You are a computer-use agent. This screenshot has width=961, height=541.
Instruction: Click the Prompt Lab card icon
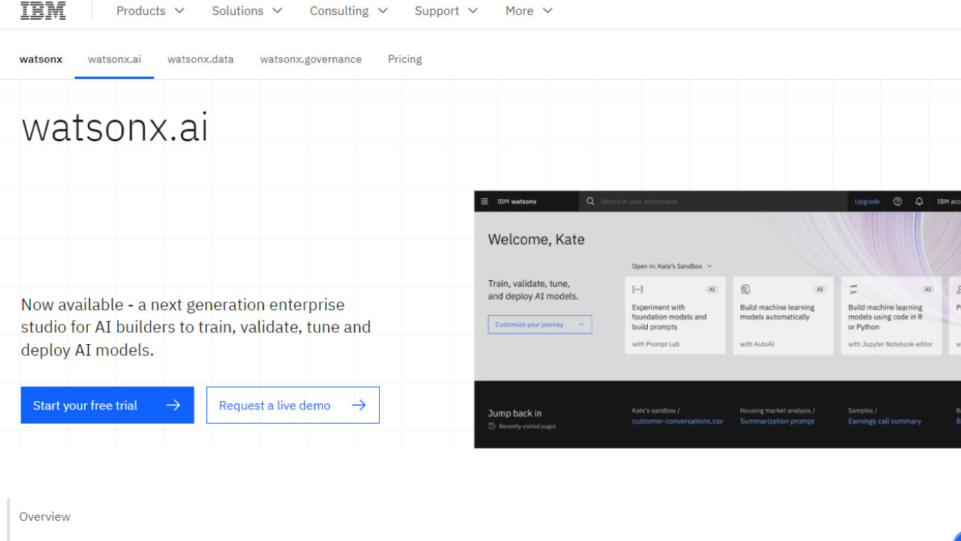pos(637,289)
